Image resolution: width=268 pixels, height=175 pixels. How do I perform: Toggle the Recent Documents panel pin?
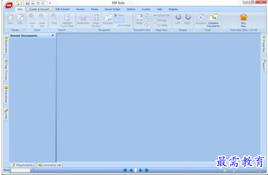(x=52, y=35)
